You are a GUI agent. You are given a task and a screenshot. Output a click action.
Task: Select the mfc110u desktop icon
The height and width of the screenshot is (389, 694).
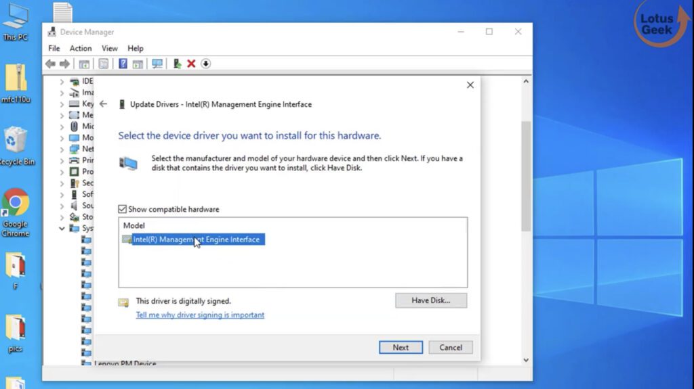coord(16,83)
